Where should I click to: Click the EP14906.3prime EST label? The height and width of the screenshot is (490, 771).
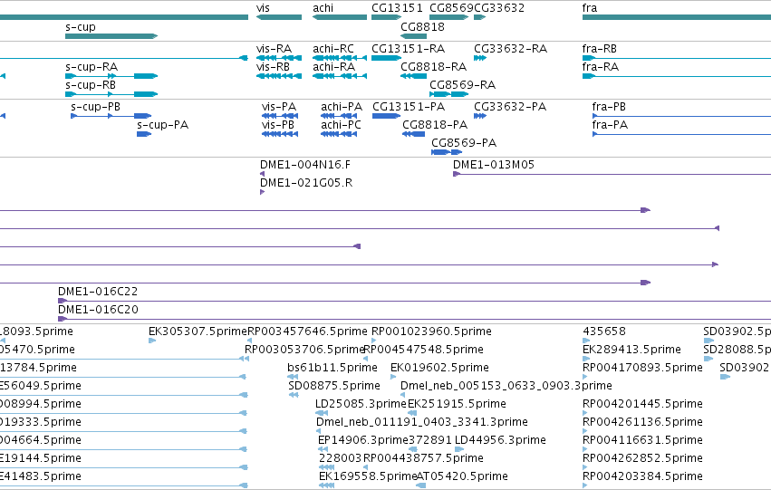coord(363,440)
